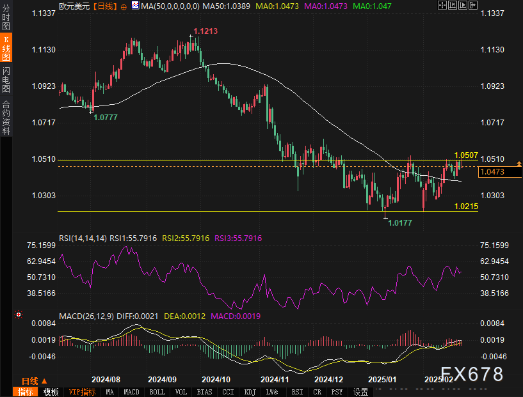The height and width of the screenshot is (397, 523).
Task: Click the MACD(26,12,9) parameter label
Action: tap(85, 316)
